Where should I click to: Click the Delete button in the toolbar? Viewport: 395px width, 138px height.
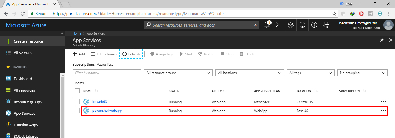[247, 54]
